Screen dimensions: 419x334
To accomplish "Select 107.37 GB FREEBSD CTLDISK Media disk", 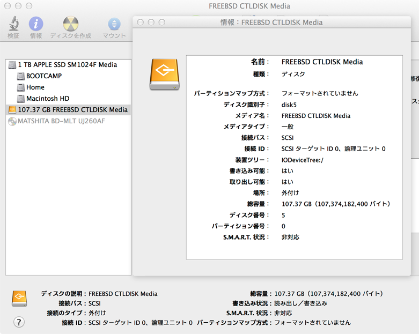I will tap(72, 109).
